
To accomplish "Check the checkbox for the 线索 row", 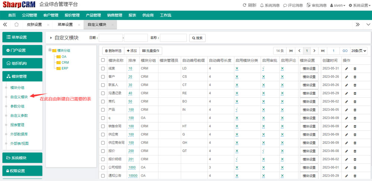I will (x=103, y=68).
